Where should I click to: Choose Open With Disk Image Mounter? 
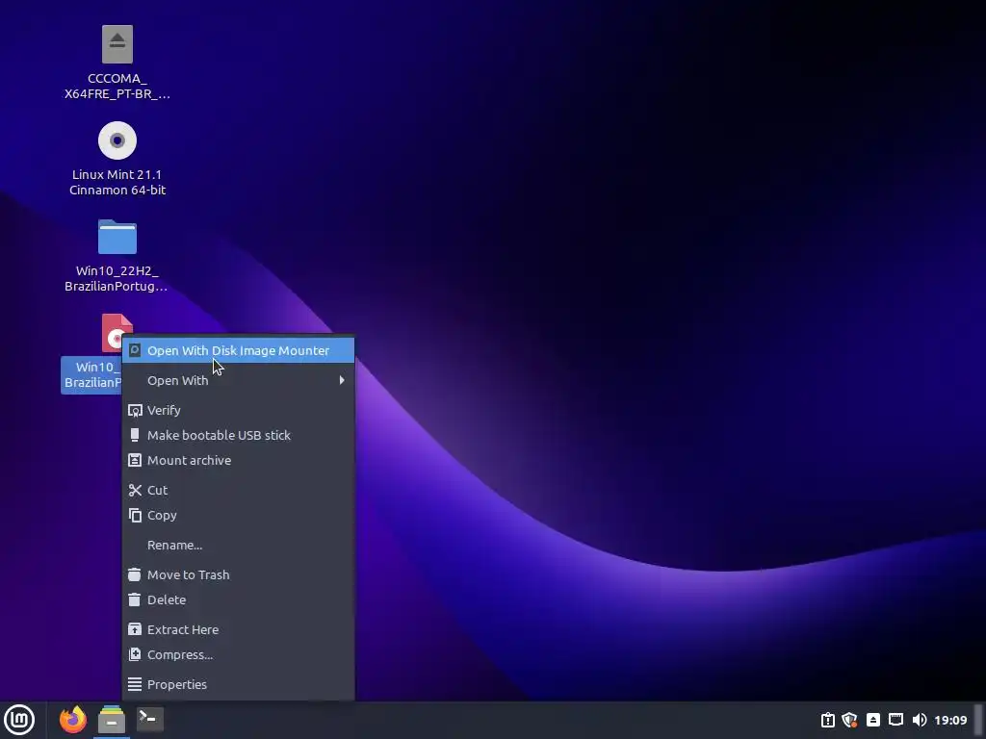(x=239, y=350)
